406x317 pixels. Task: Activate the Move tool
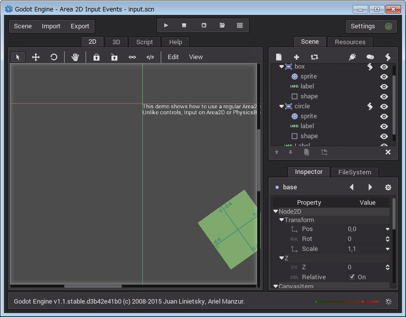pyautogui.click(x=36, y=57)
